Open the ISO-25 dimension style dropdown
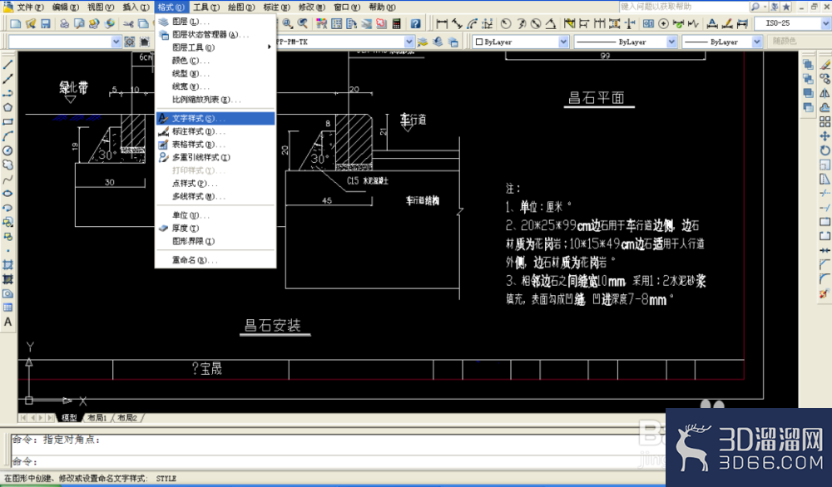 [825, 23]
